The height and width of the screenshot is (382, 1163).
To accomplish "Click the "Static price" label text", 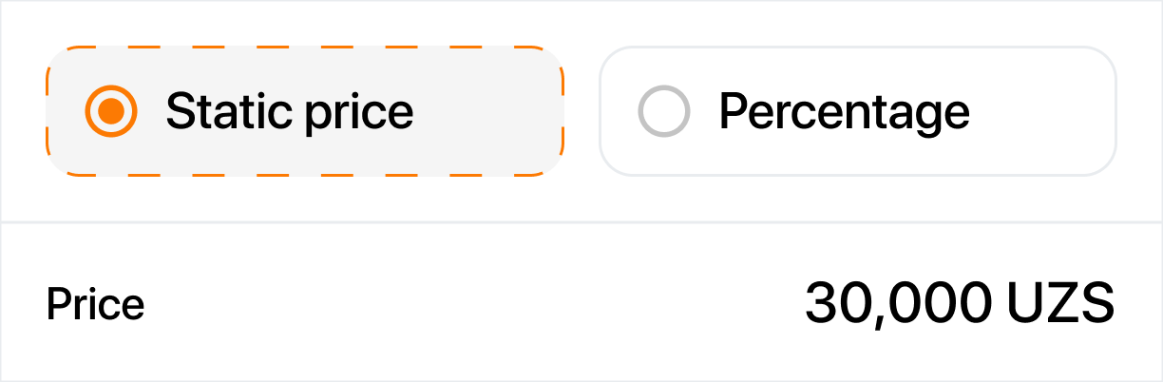I will [290, 112].
